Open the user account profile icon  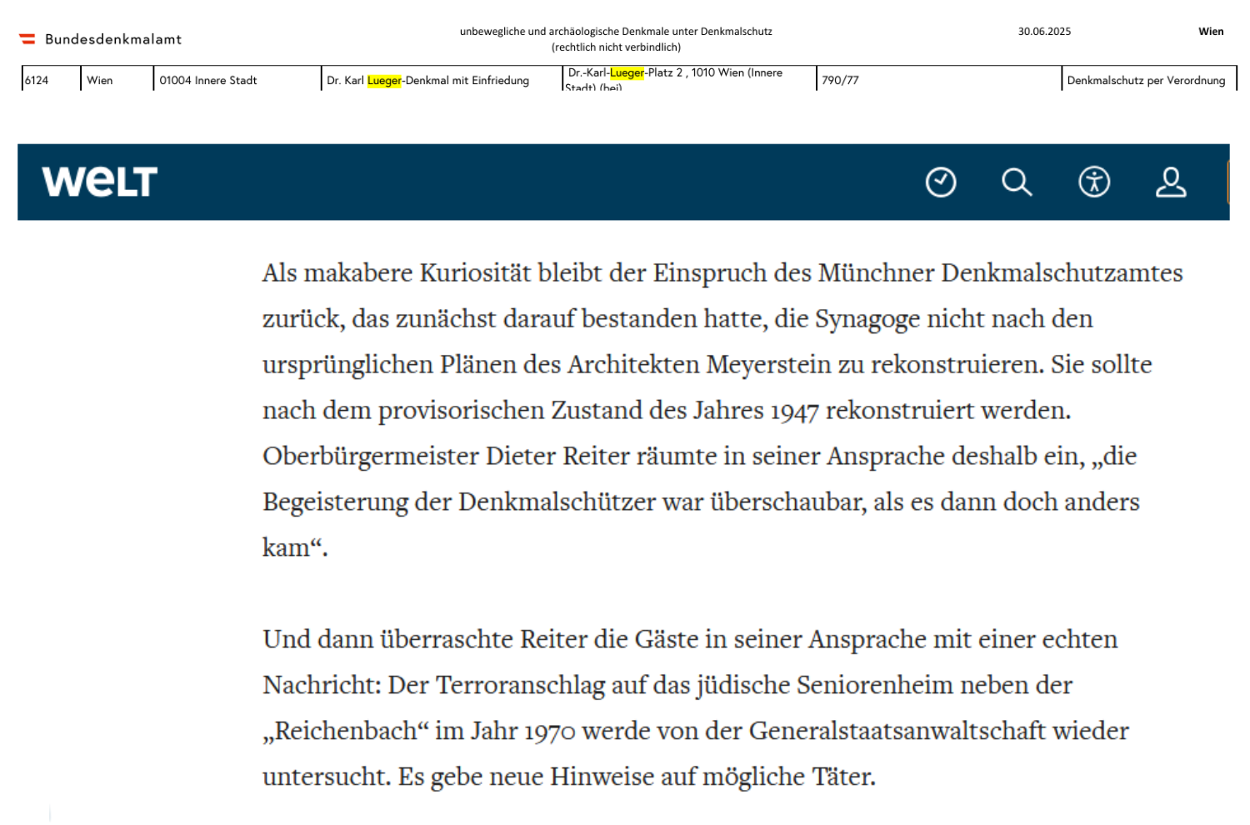1171,182
